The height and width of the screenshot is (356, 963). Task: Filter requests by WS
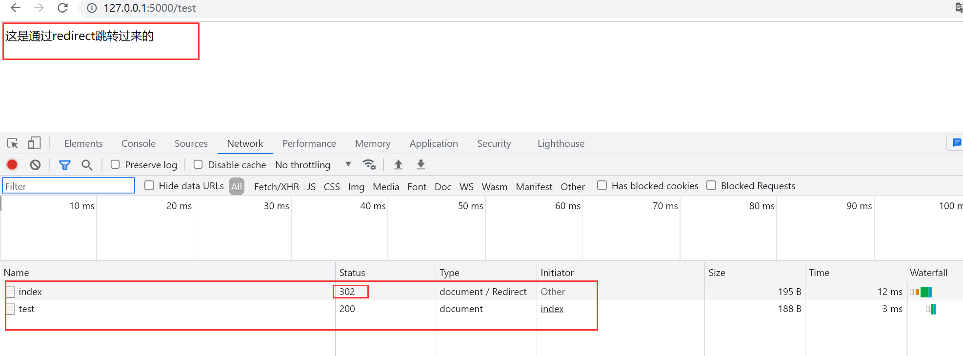466,187
